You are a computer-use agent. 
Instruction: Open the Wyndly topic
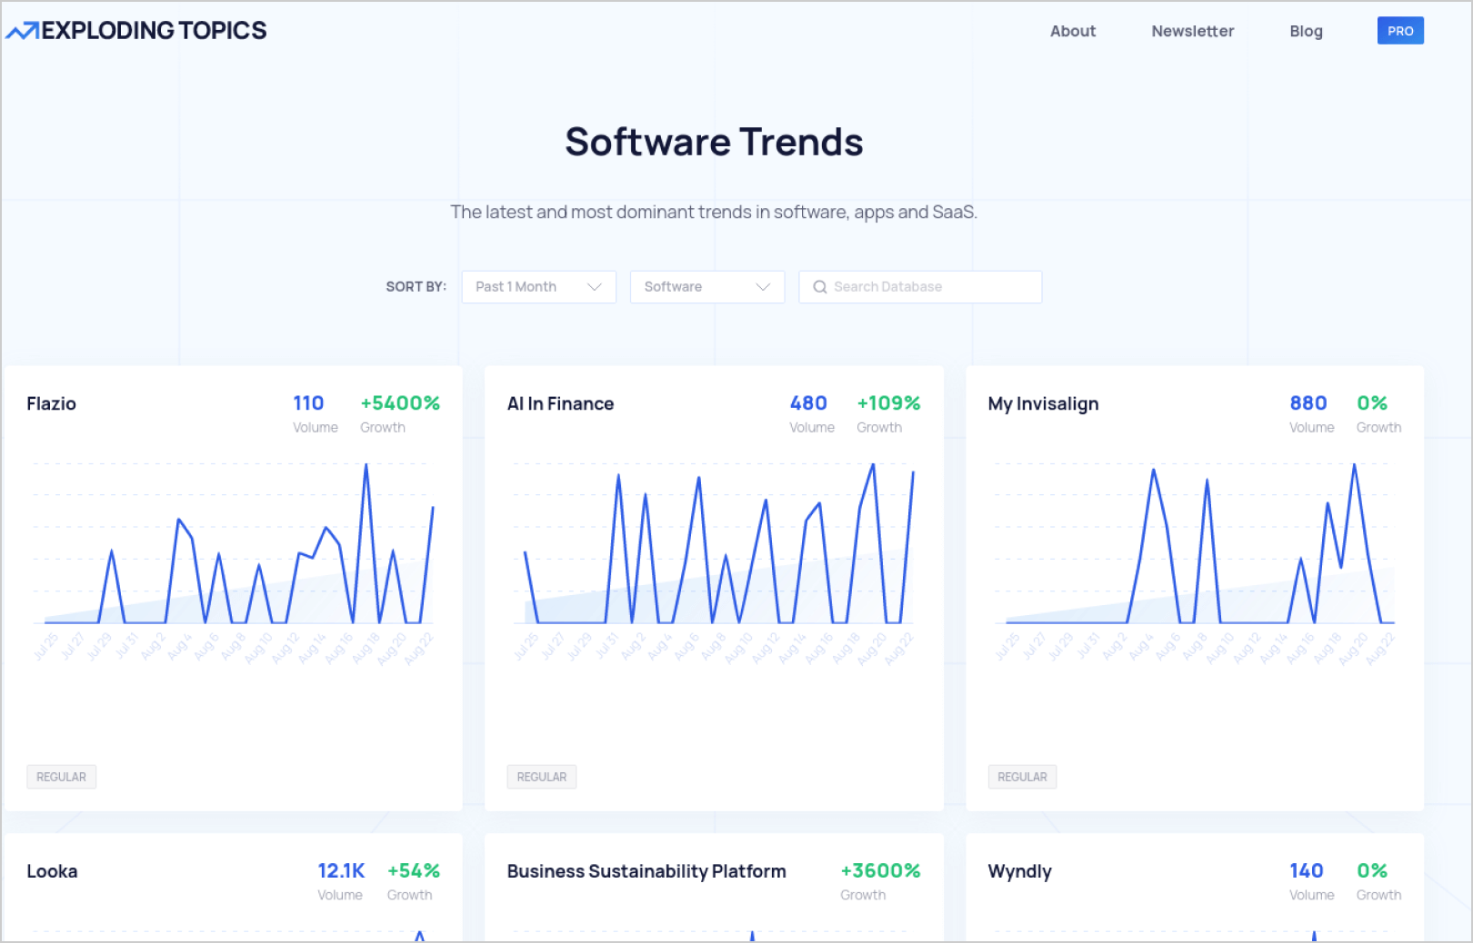coord(1019,872)
